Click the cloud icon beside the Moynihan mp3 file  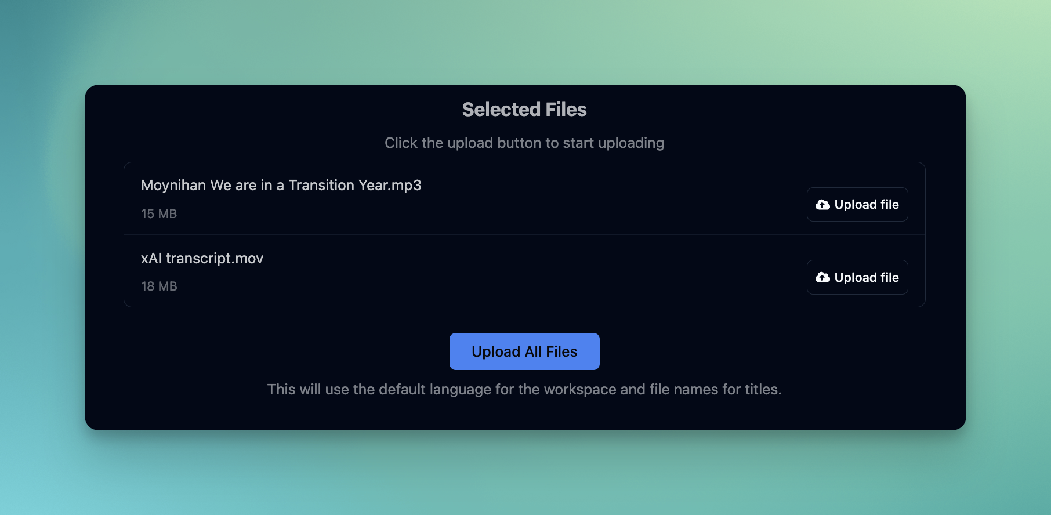[x=822, y=205]
